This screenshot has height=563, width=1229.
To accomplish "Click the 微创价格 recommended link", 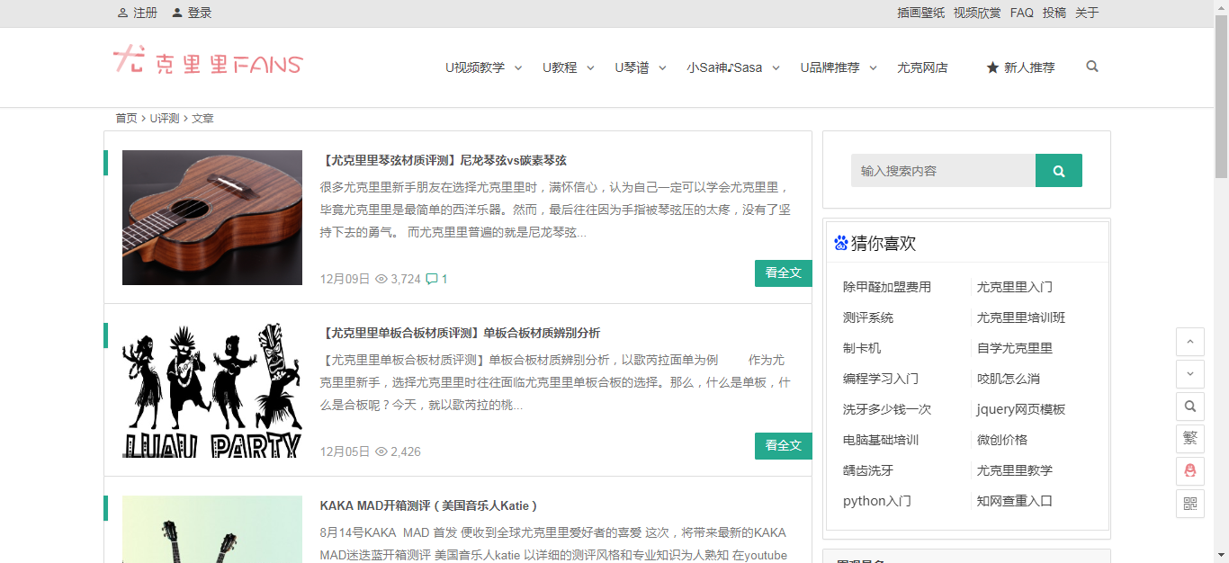I will (x=1002, y=440).
